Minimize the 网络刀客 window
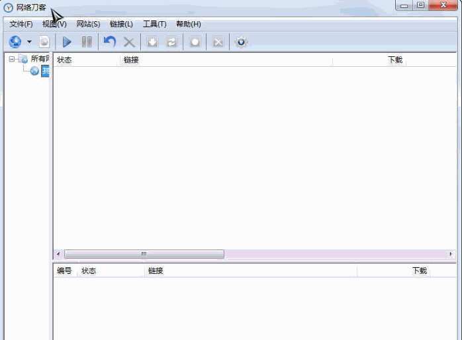Screen dimensions: 462x340 tap(404, 5)
